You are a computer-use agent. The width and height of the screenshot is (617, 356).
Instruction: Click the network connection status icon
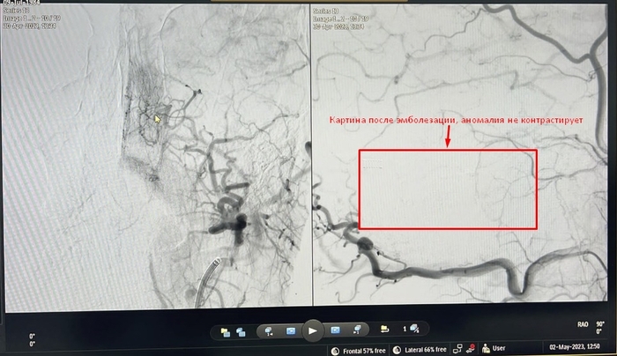tap(457, 349)
